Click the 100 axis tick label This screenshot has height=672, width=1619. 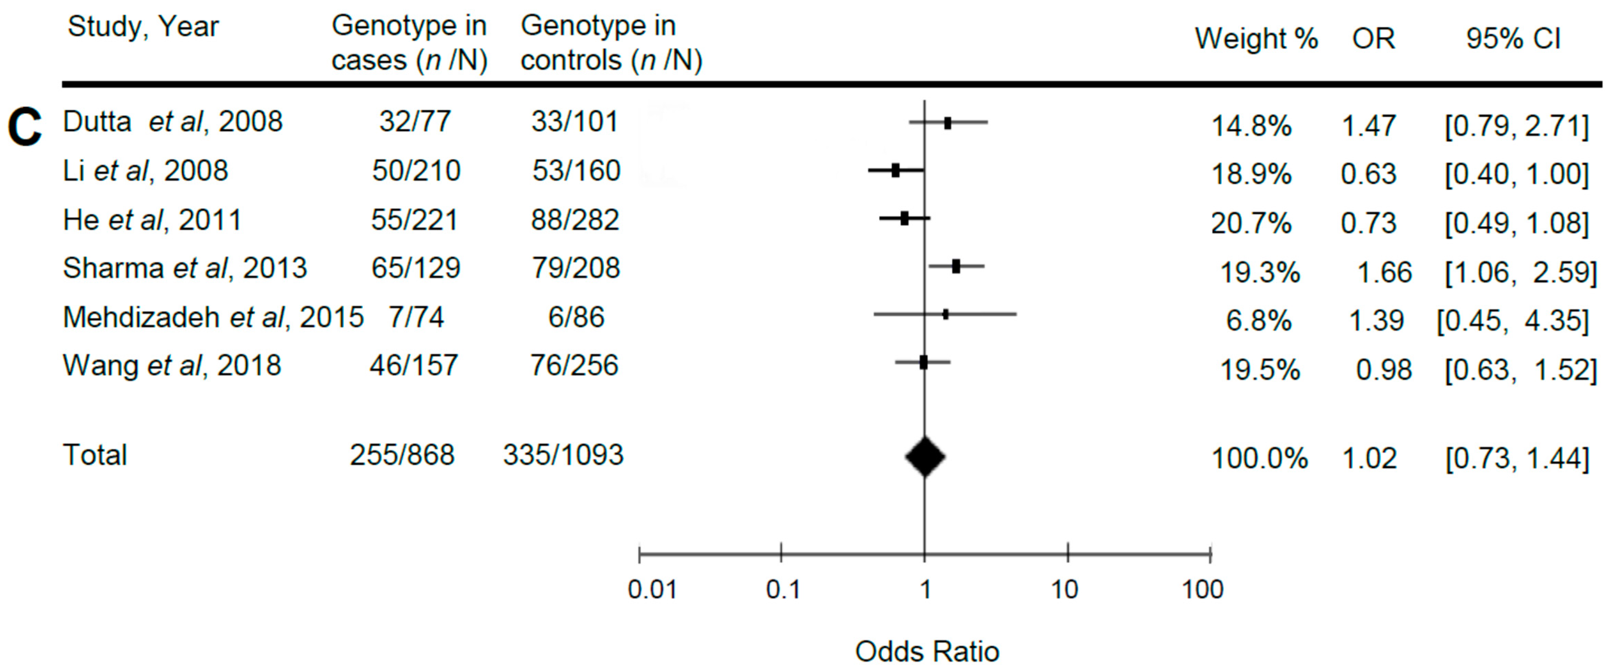tap(1202, 590)
